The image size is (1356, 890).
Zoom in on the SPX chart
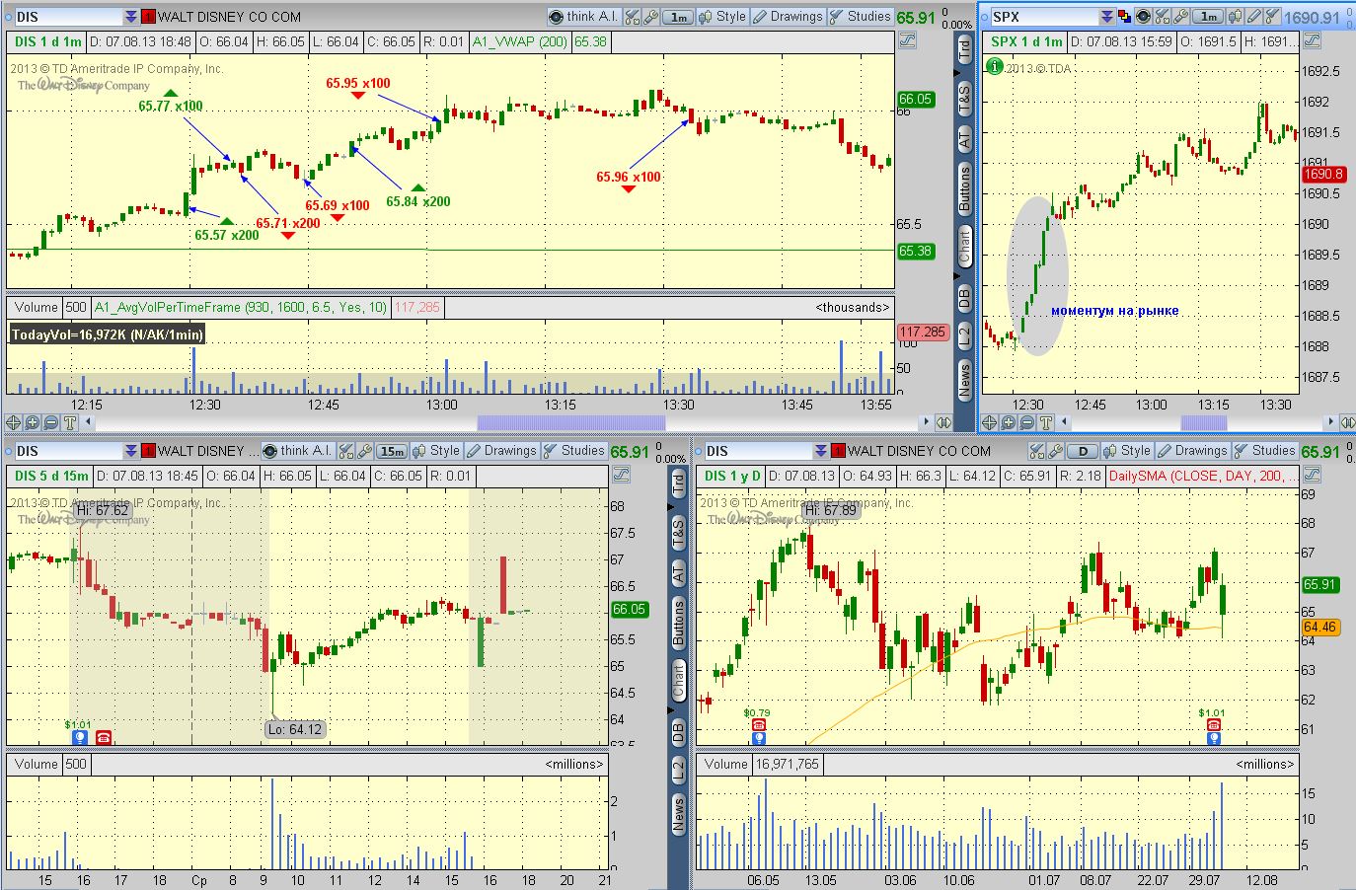click(1009, 422)
